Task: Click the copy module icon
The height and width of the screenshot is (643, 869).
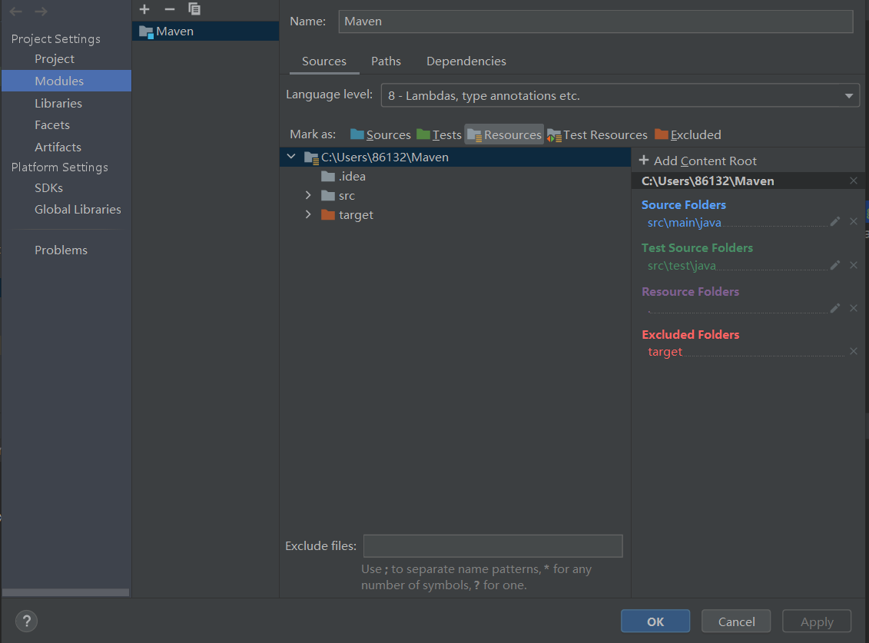Action: pos(194,9)
